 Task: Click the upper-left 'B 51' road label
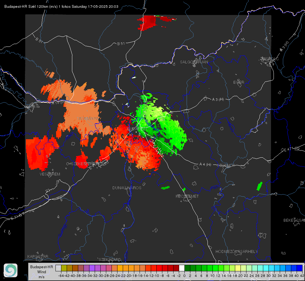pos(39,40)
